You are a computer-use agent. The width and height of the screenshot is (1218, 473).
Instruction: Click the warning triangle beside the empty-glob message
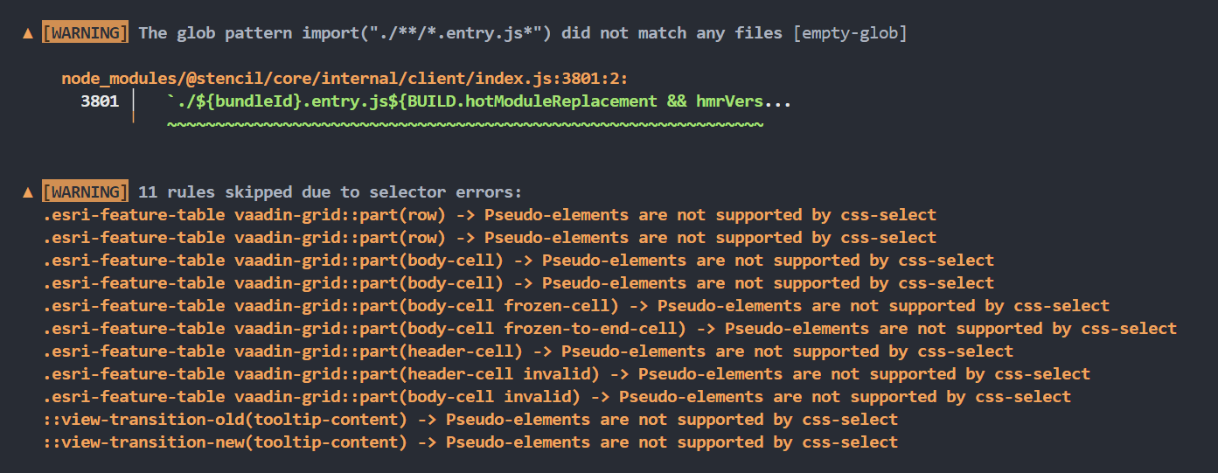pos(28,33)
